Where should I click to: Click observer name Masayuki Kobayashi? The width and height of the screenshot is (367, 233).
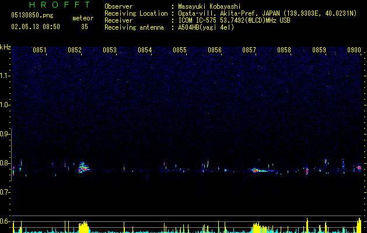click(x=209, y=6)
